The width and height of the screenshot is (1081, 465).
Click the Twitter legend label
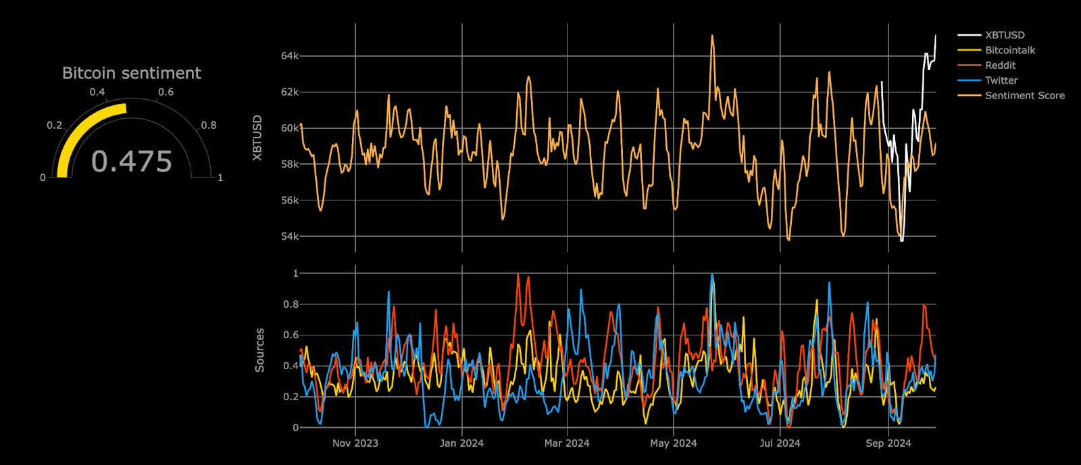click(x=1001, y=80)
